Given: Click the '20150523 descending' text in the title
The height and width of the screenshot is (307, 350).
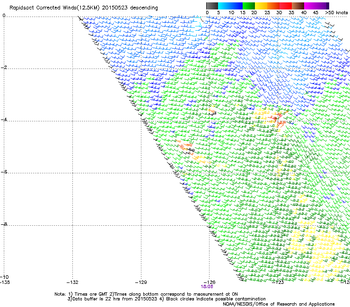Looking at the screenshot, I should (130, 8).
